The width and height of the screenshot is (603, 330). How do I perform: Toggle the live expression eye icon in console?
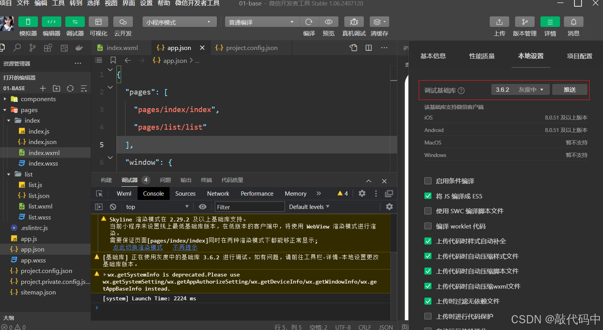(202, 207)
